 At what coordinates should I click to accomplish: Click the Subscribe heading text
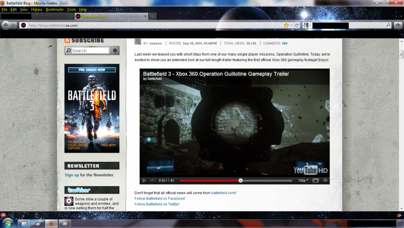coord(87,40)
